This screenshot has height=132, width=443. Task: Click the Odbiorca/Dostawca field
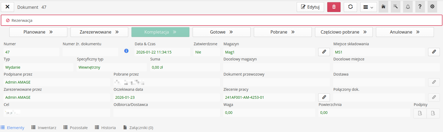pos(167,113)
